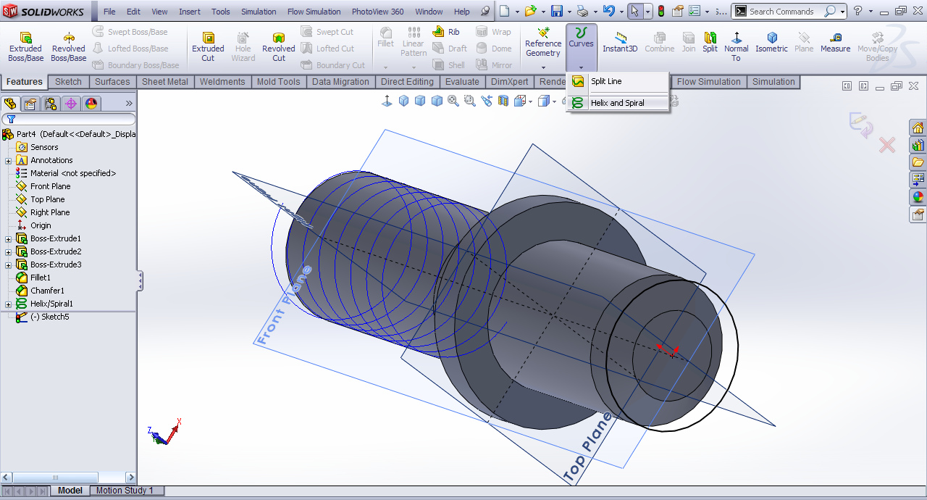
Task: Open the Sheet Metal tab
Action: [x=164, y=82]
